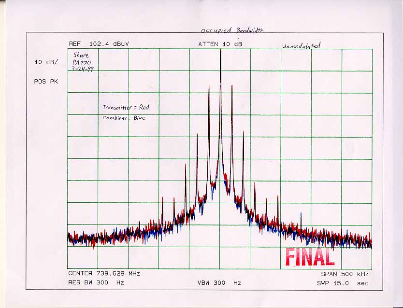
Task: Select the handwritten Unmodulated note
Action: click(x=301, y=46)
